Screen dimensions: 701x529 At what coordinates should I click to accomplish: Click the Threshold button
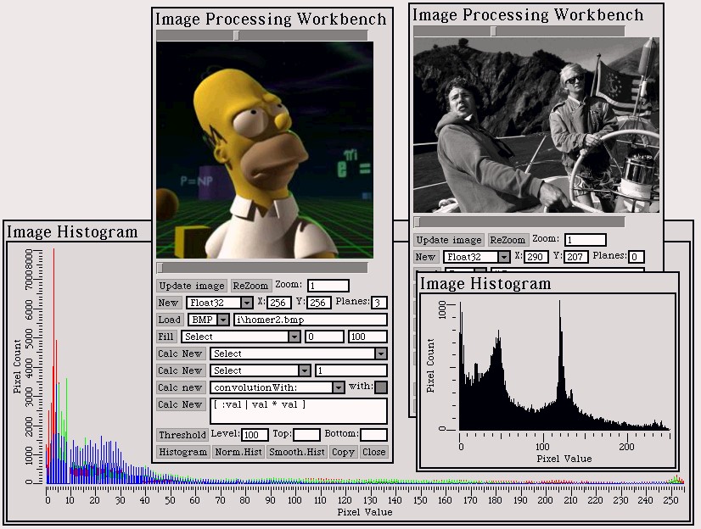(x=182, y=435)
